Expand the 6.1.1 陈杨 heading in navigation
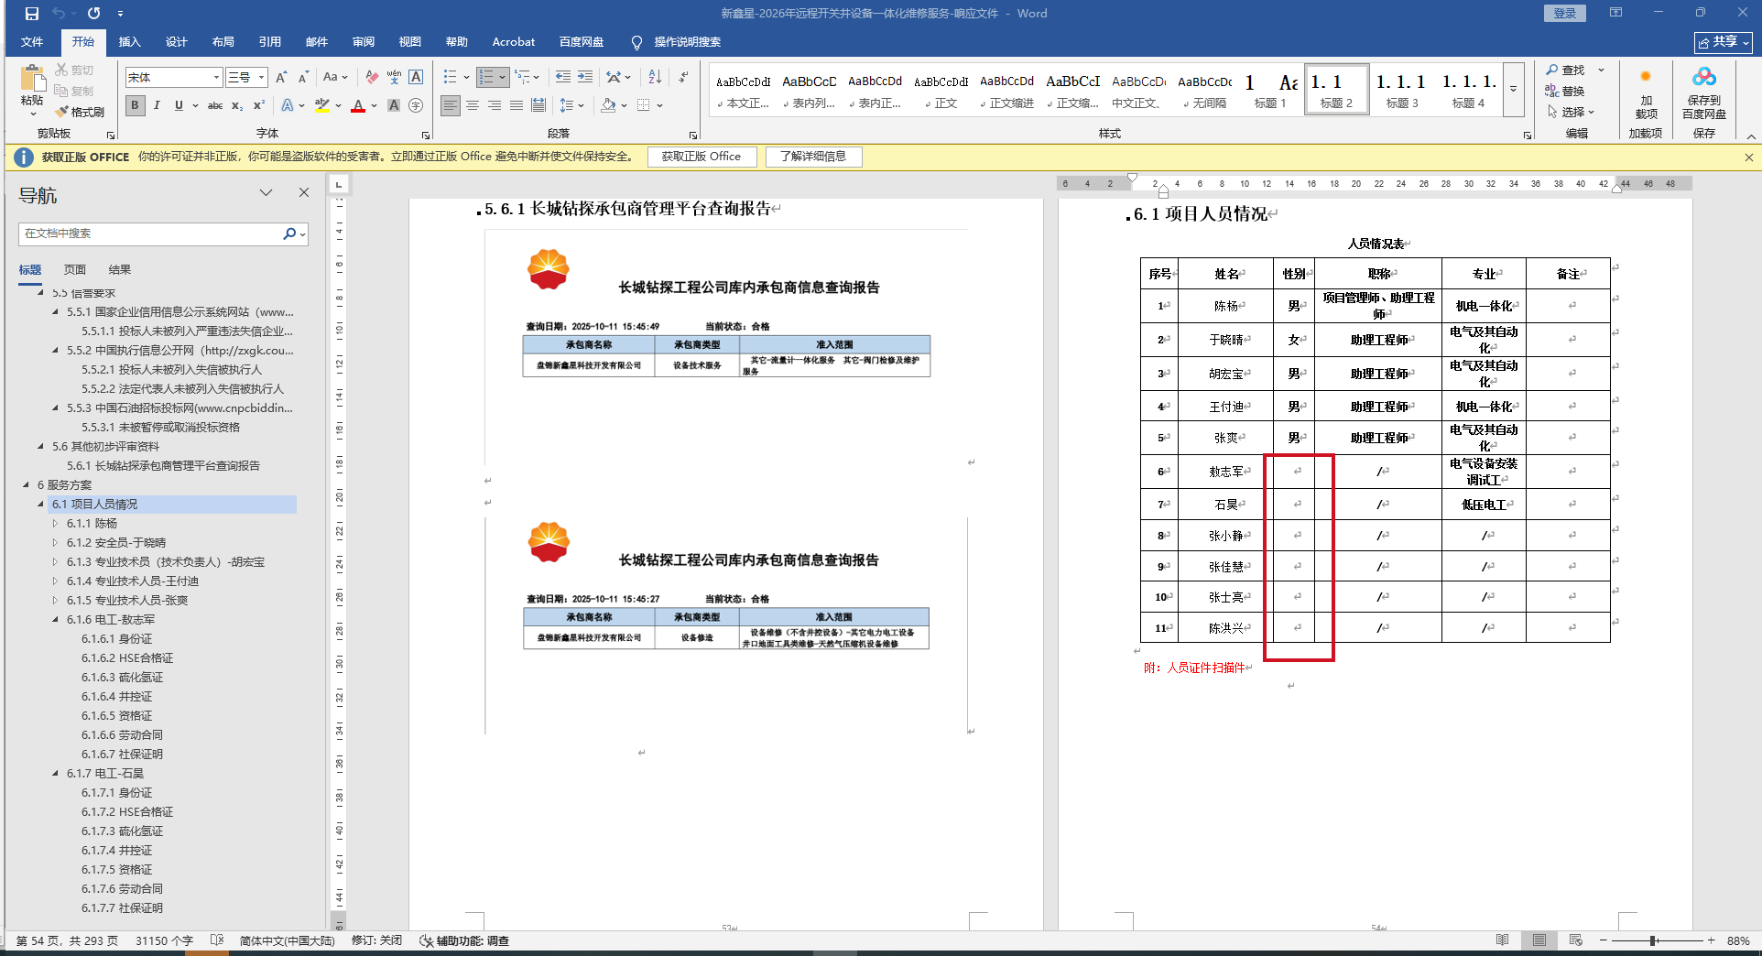Viewport: 1762px width, 956px height. [56, 524]
